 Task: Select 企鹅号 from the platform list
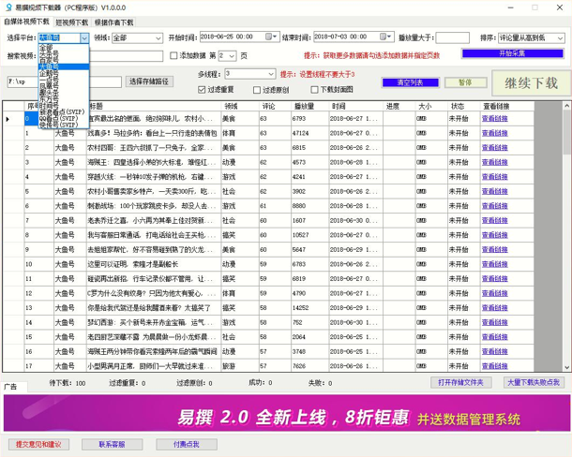click(x=49, y=73)
